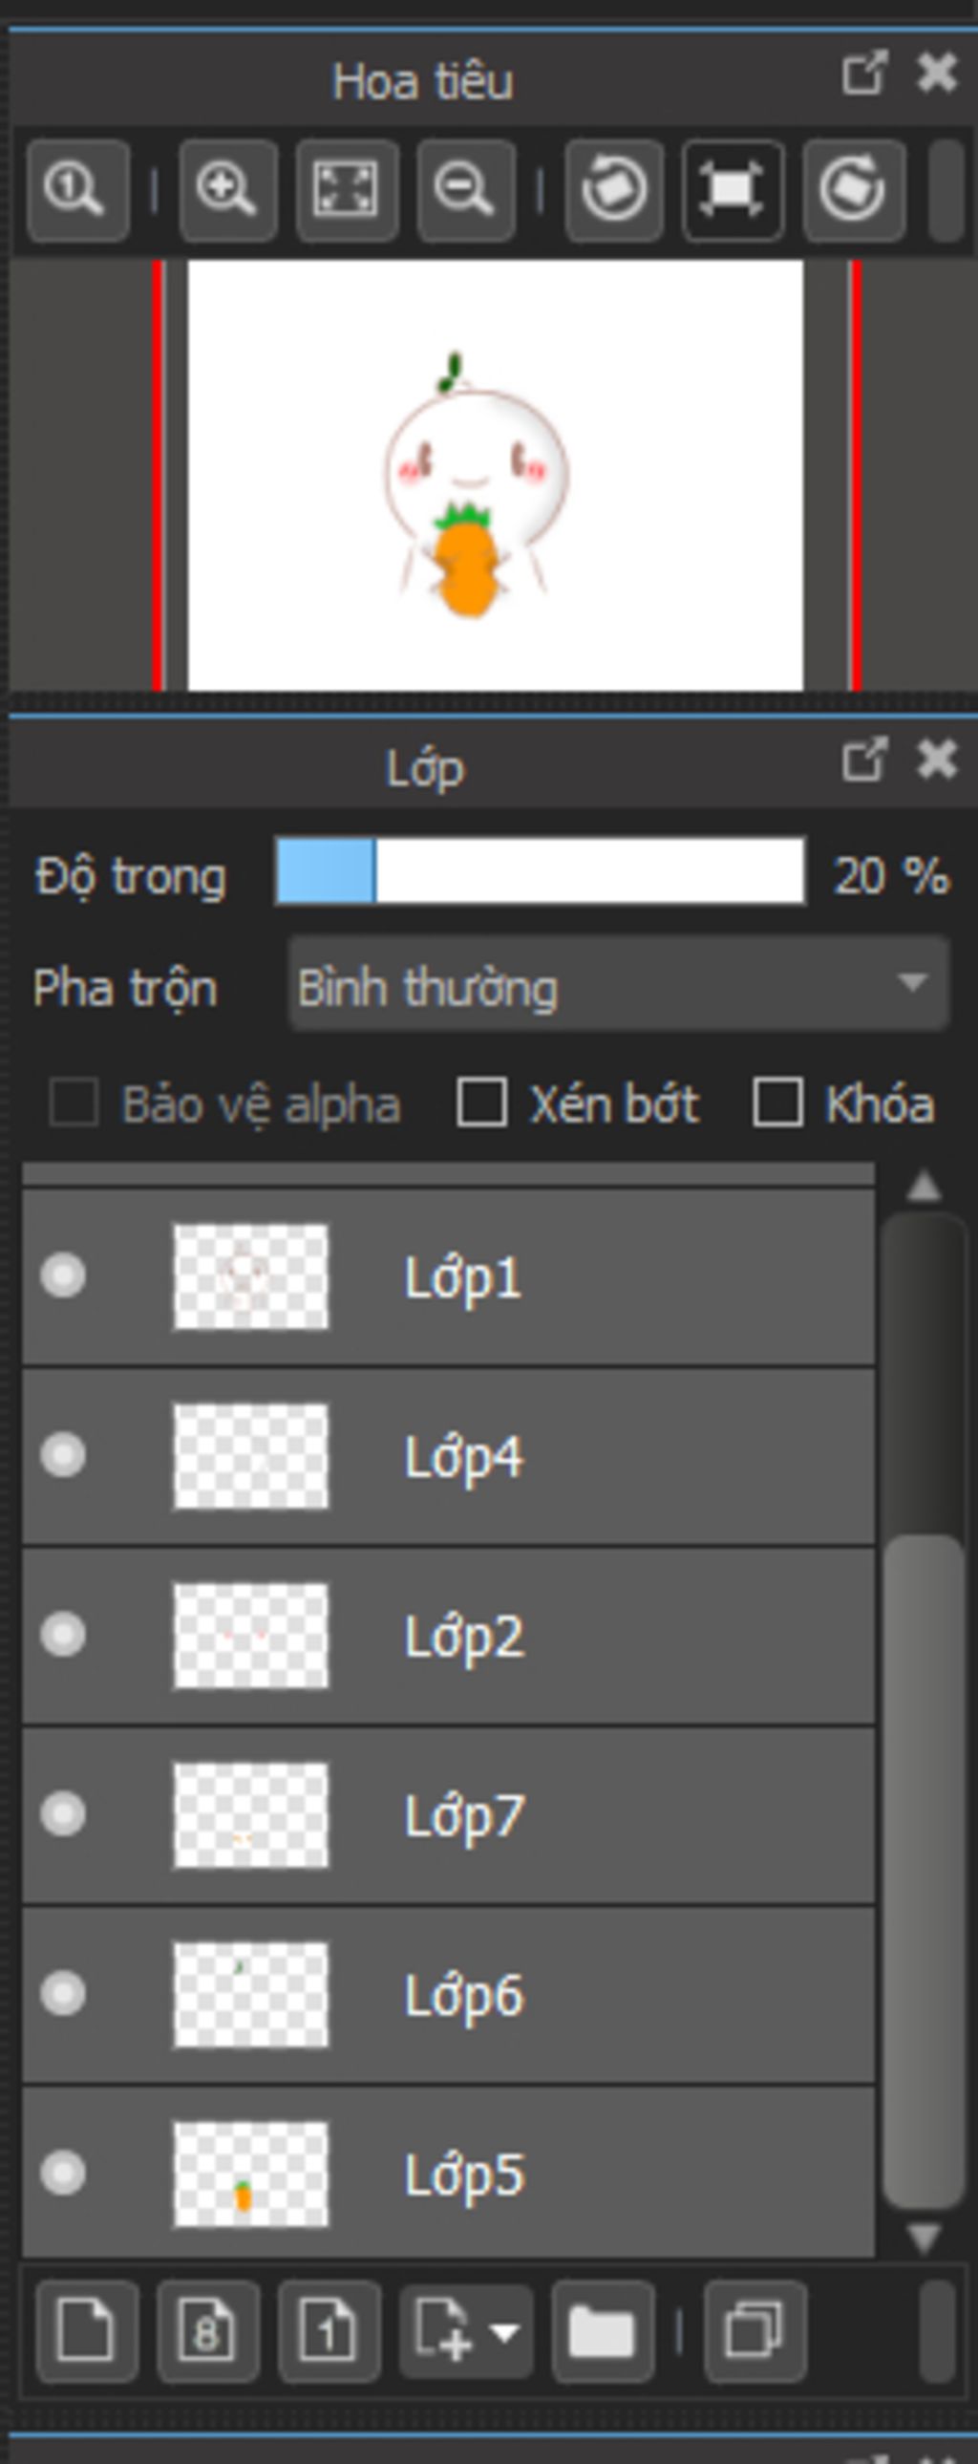Reset navigator zoom to 100%

(x=78, y=190)
